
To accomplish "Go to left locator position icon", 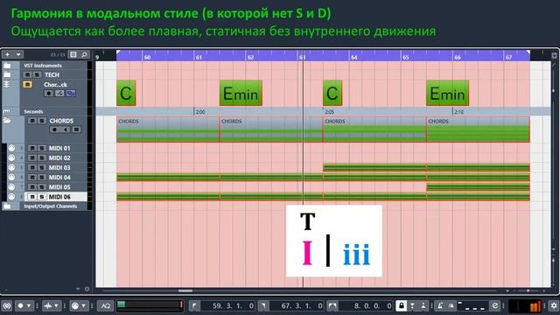I will click(x=194, y=305).
